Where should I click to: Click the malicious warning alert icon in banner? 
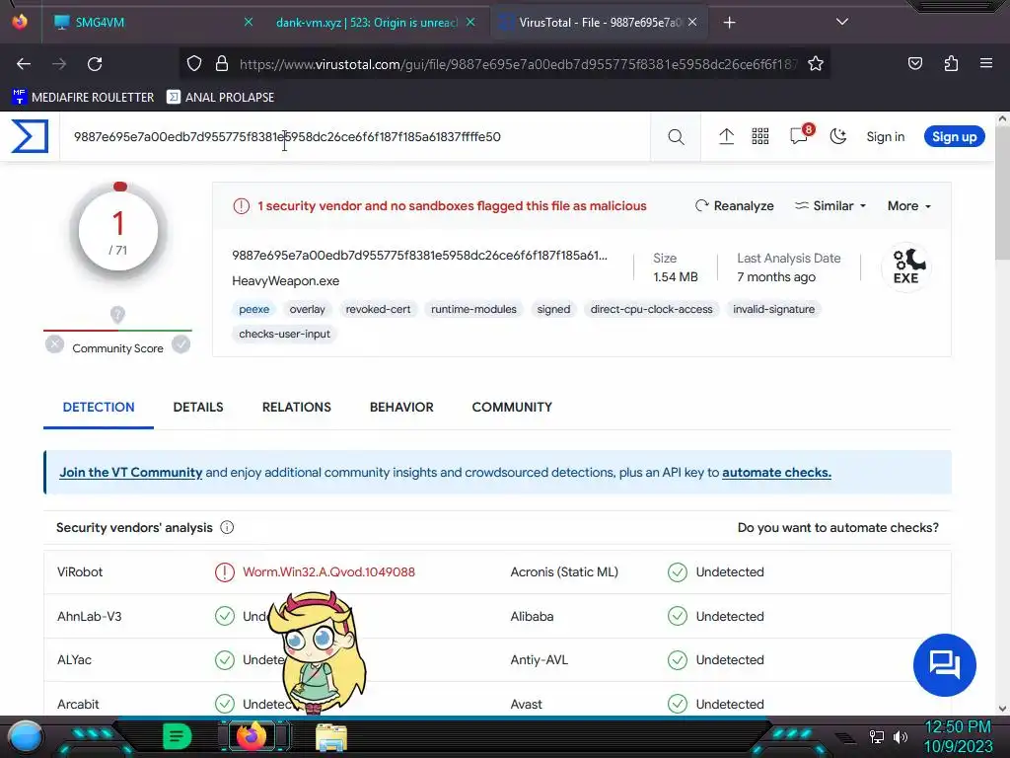coord(242,206)
